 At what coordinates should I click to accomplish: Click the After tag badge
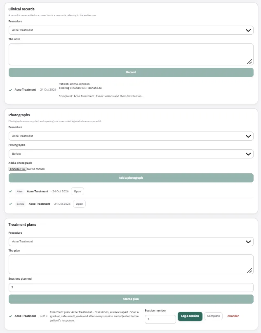click(19, 192)
